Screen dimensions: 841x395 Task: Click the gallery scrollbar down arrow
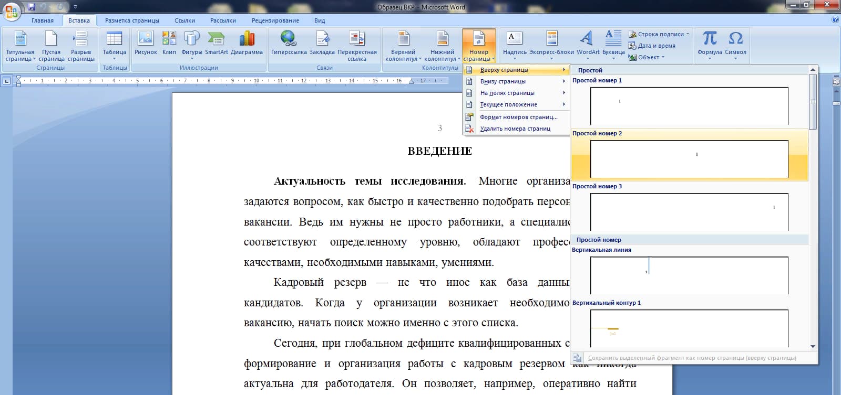pos(813,346)
